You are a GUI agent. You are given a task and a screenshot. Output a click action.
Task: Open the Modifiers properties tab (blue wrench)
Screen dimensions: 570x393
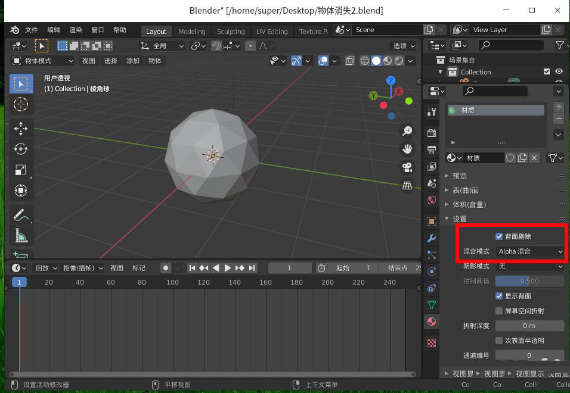coord(432,238)
